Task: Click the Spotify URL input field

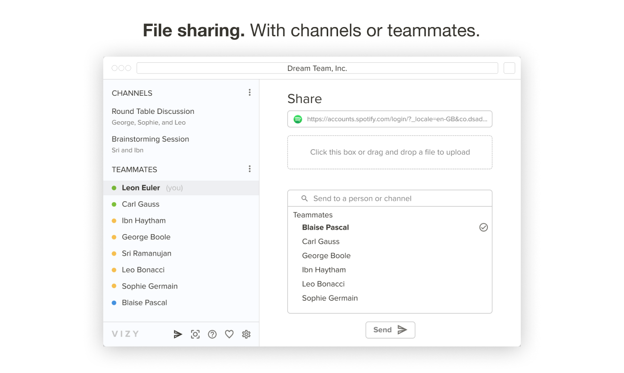Action: click(x=390, y=119)
